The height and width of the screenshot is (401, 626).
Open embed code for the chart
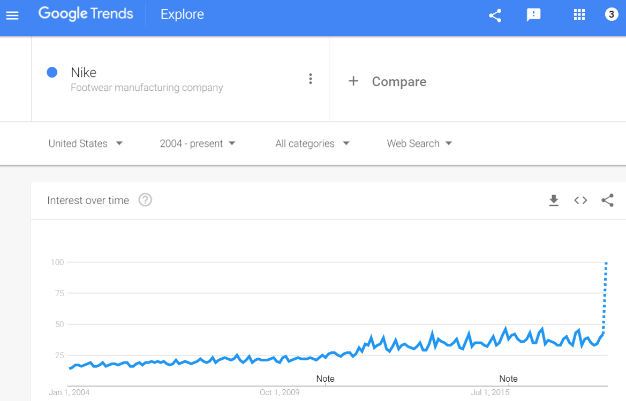point(580,200)
